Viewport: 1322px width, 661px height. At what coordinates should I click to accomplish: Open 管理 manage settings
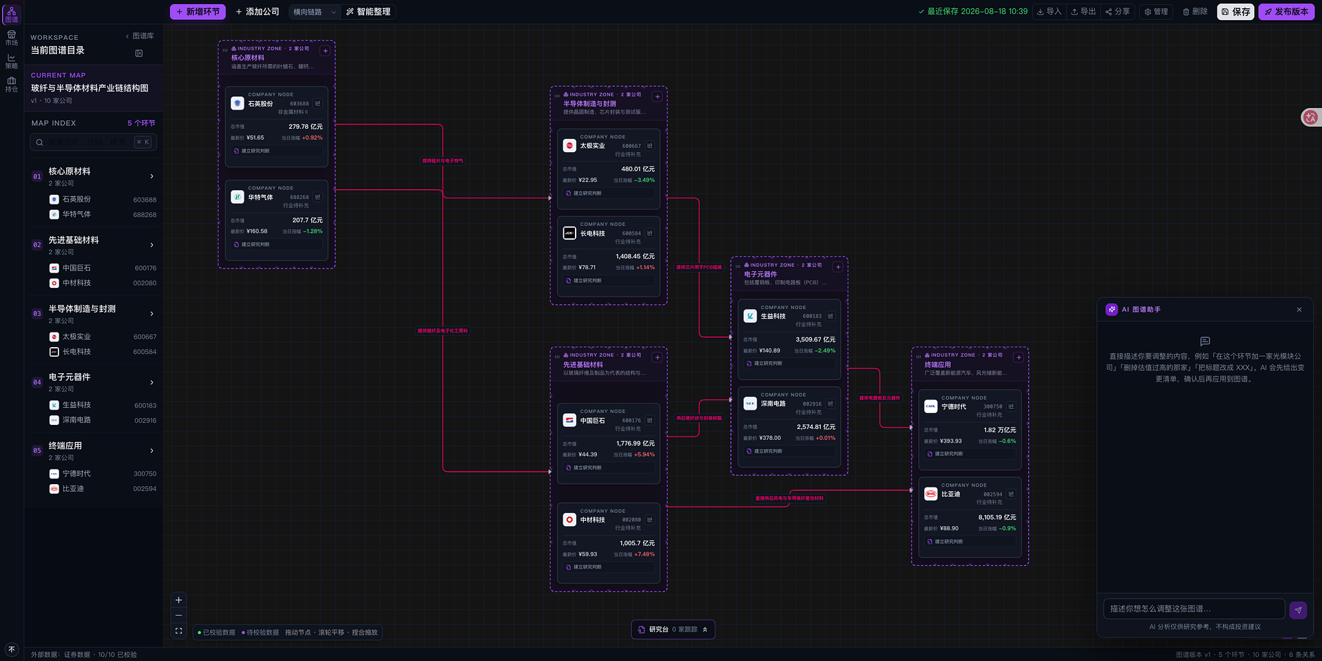point(1156,12)
